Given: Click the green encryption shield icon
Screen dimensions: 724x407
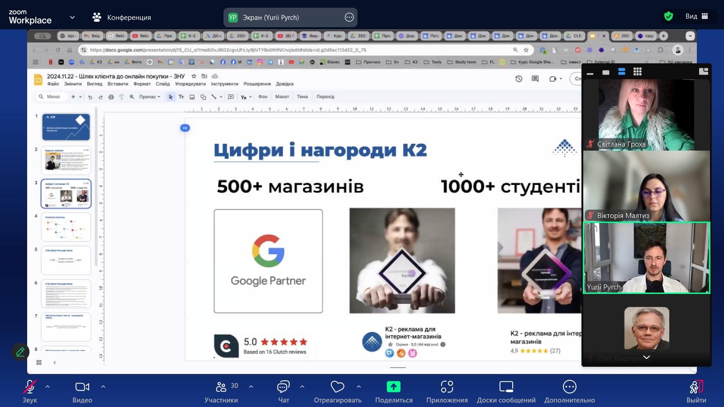Looking at the screenshot, I should (668, 16).
